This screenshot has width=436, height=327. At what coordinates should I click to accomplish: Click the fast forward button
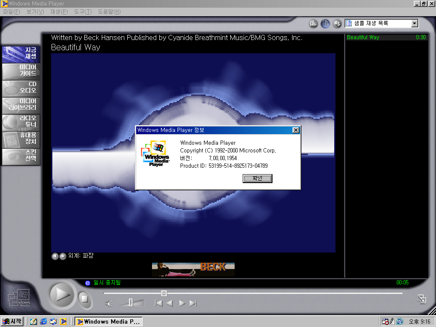click(x=182, y=303)
